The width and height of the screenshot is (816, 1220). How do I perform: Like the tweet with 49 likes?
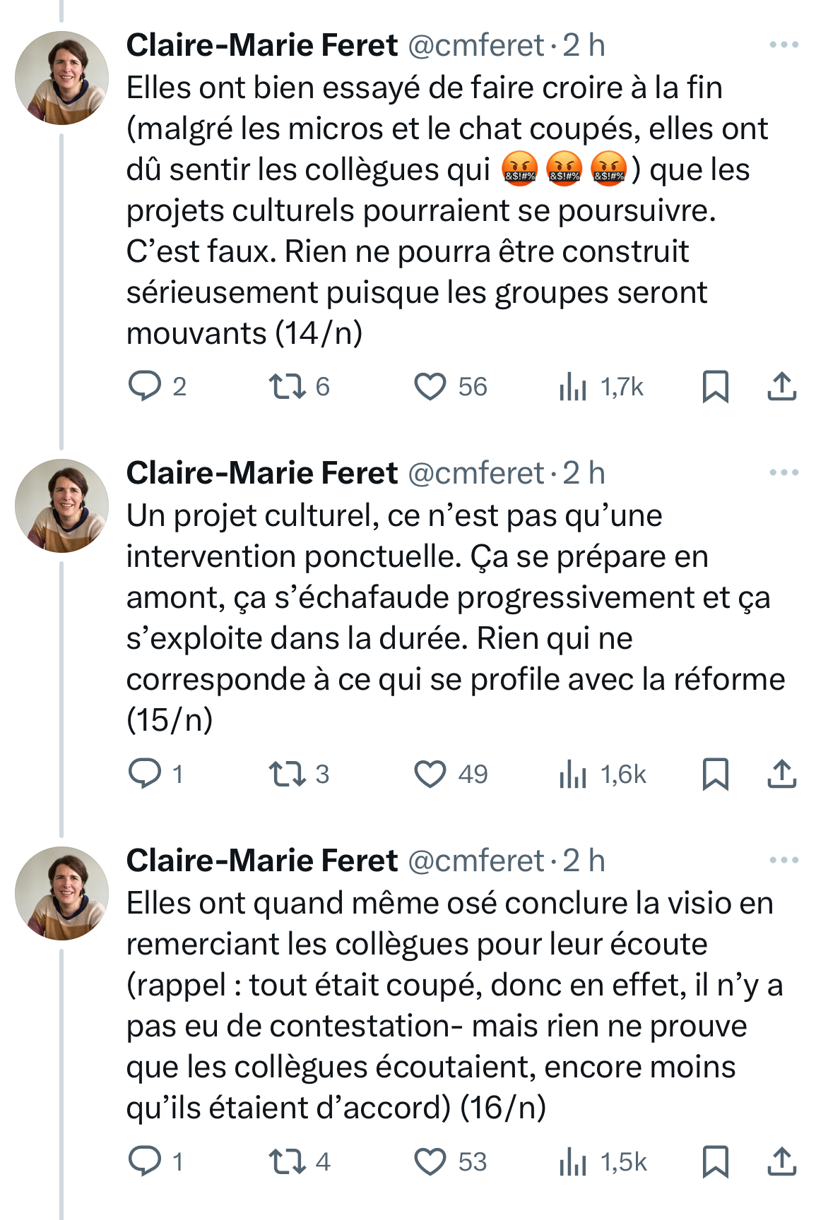click(x=430, y=774)
